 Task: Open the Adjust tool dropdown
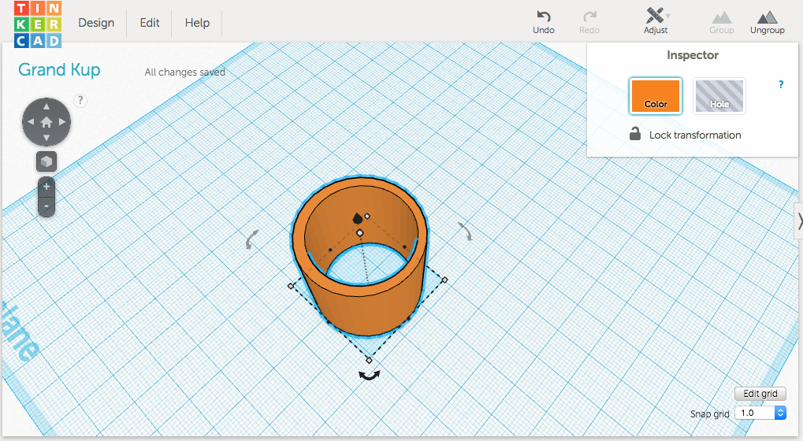[x=656, y=21]
